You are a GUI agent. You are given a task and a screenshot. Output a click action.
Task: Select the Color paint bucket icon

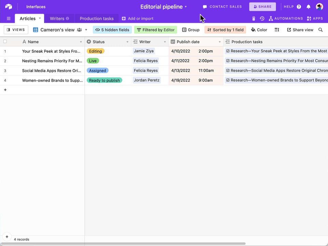253,30
